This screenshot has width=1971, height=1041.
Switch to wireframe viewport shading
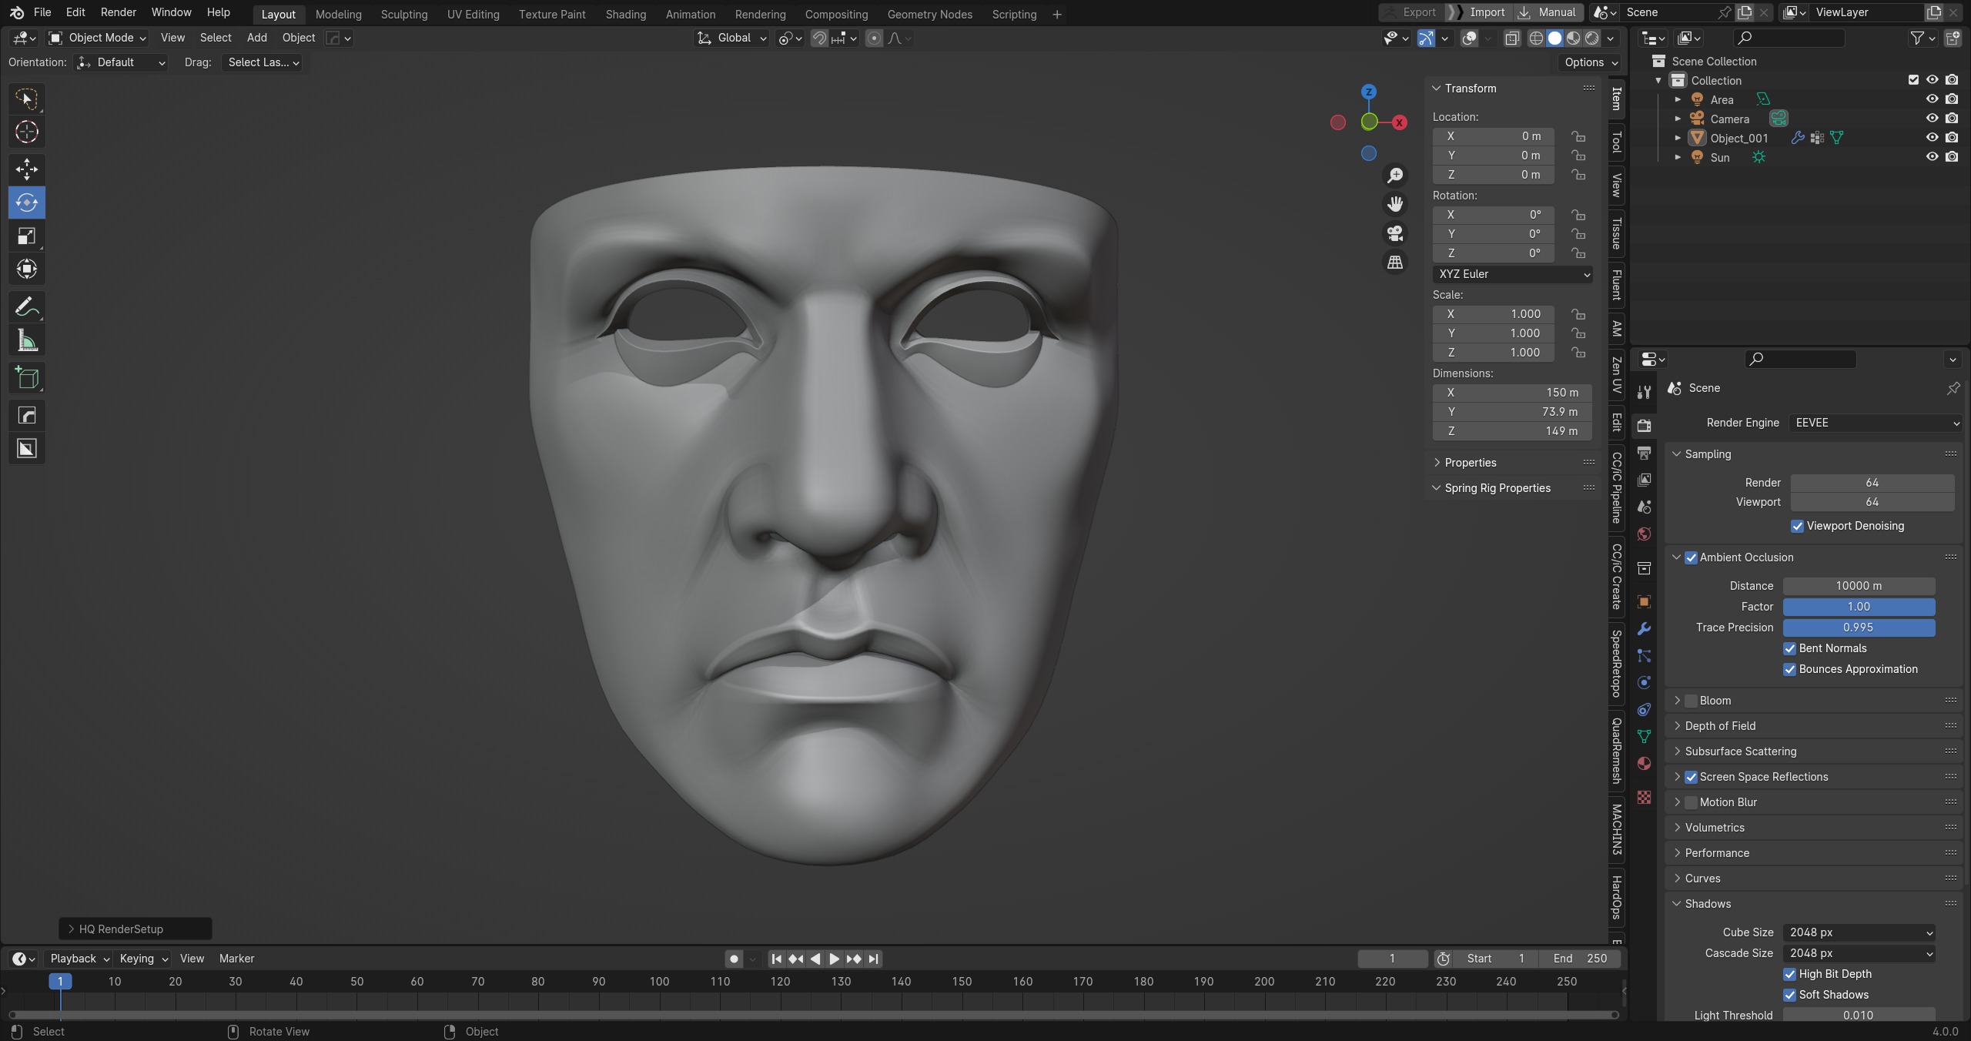tap(1536, 38)
